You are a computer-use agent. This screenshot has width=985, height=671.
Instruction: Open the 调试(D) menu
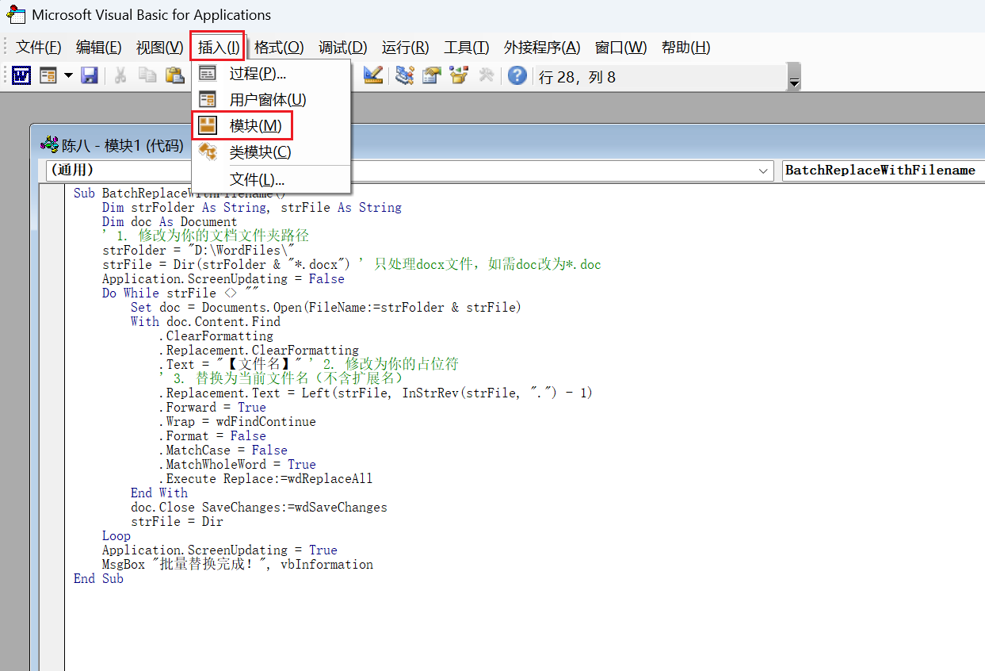(342, 48)
